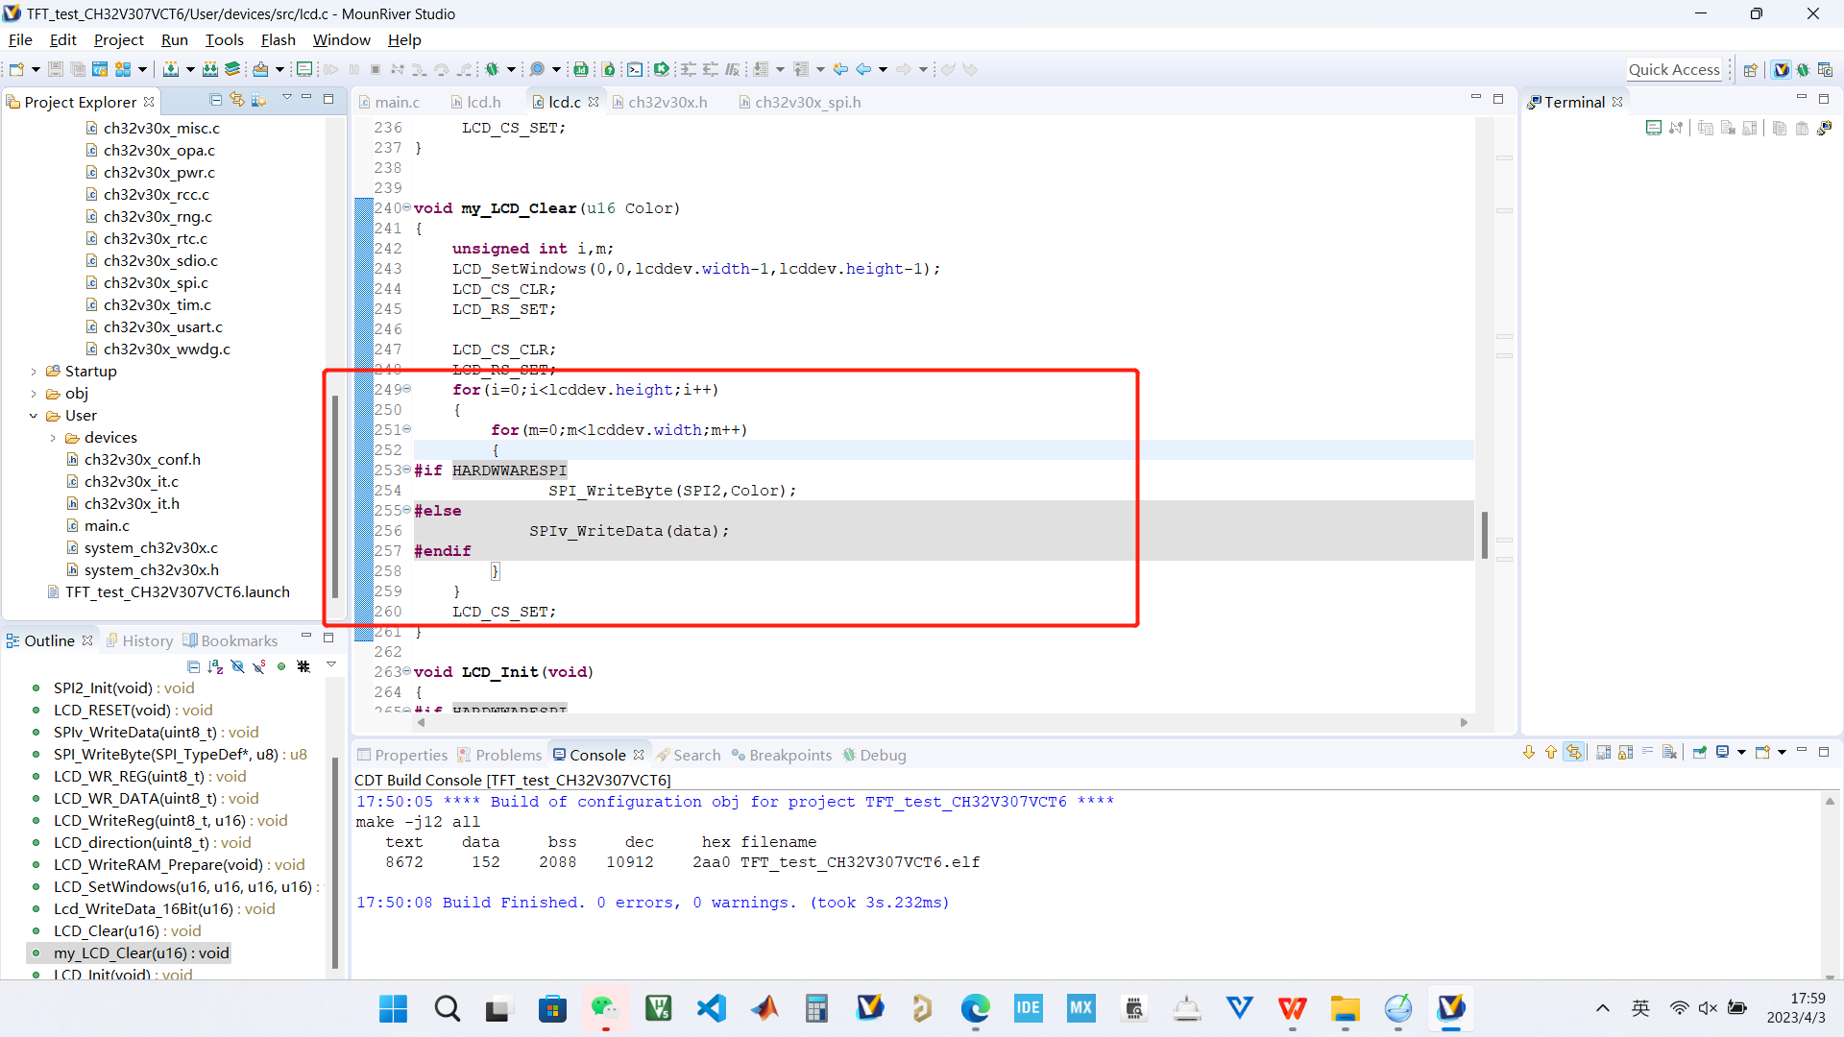Viewport: 1844px width, 1037px height.
Task: Select system_ch32v30x.c in Project Explorer
Action: [151, 547]
